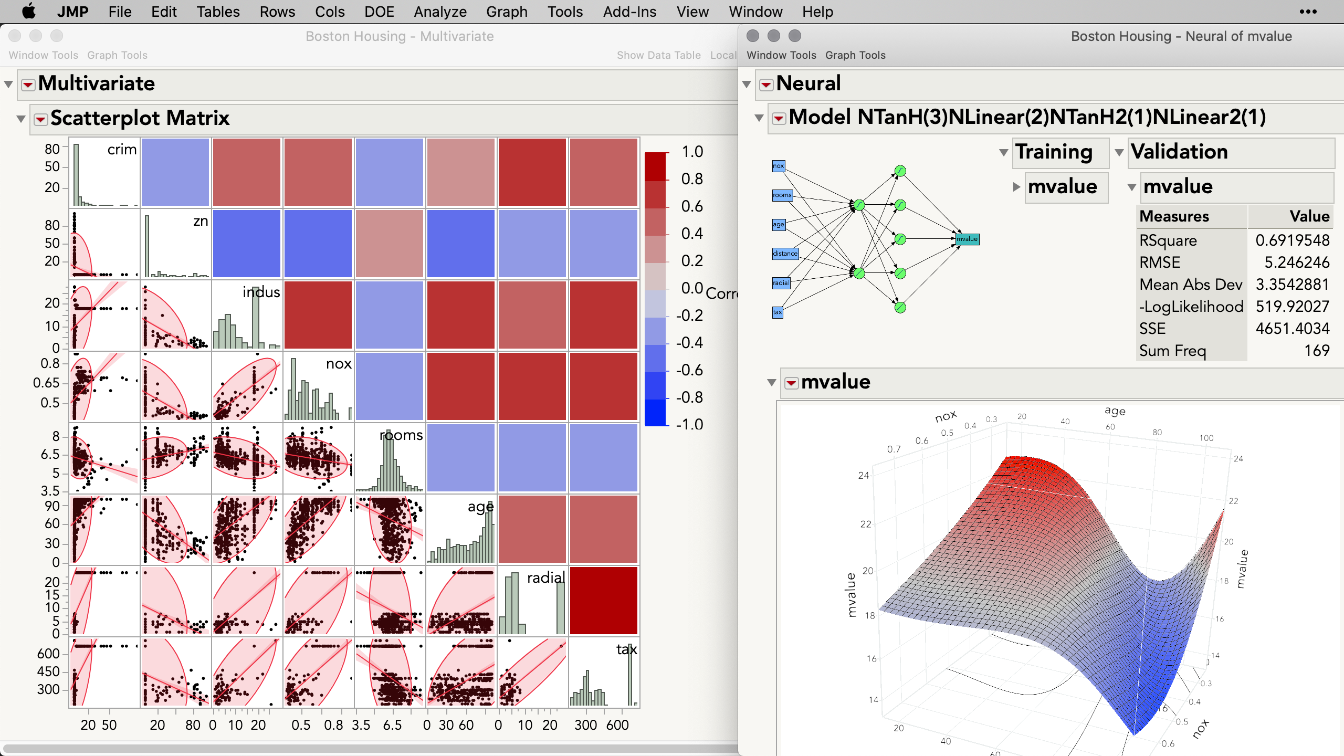The image size is (1344, 756).
Task: Click the Show Data Table link
Action: 659,55
